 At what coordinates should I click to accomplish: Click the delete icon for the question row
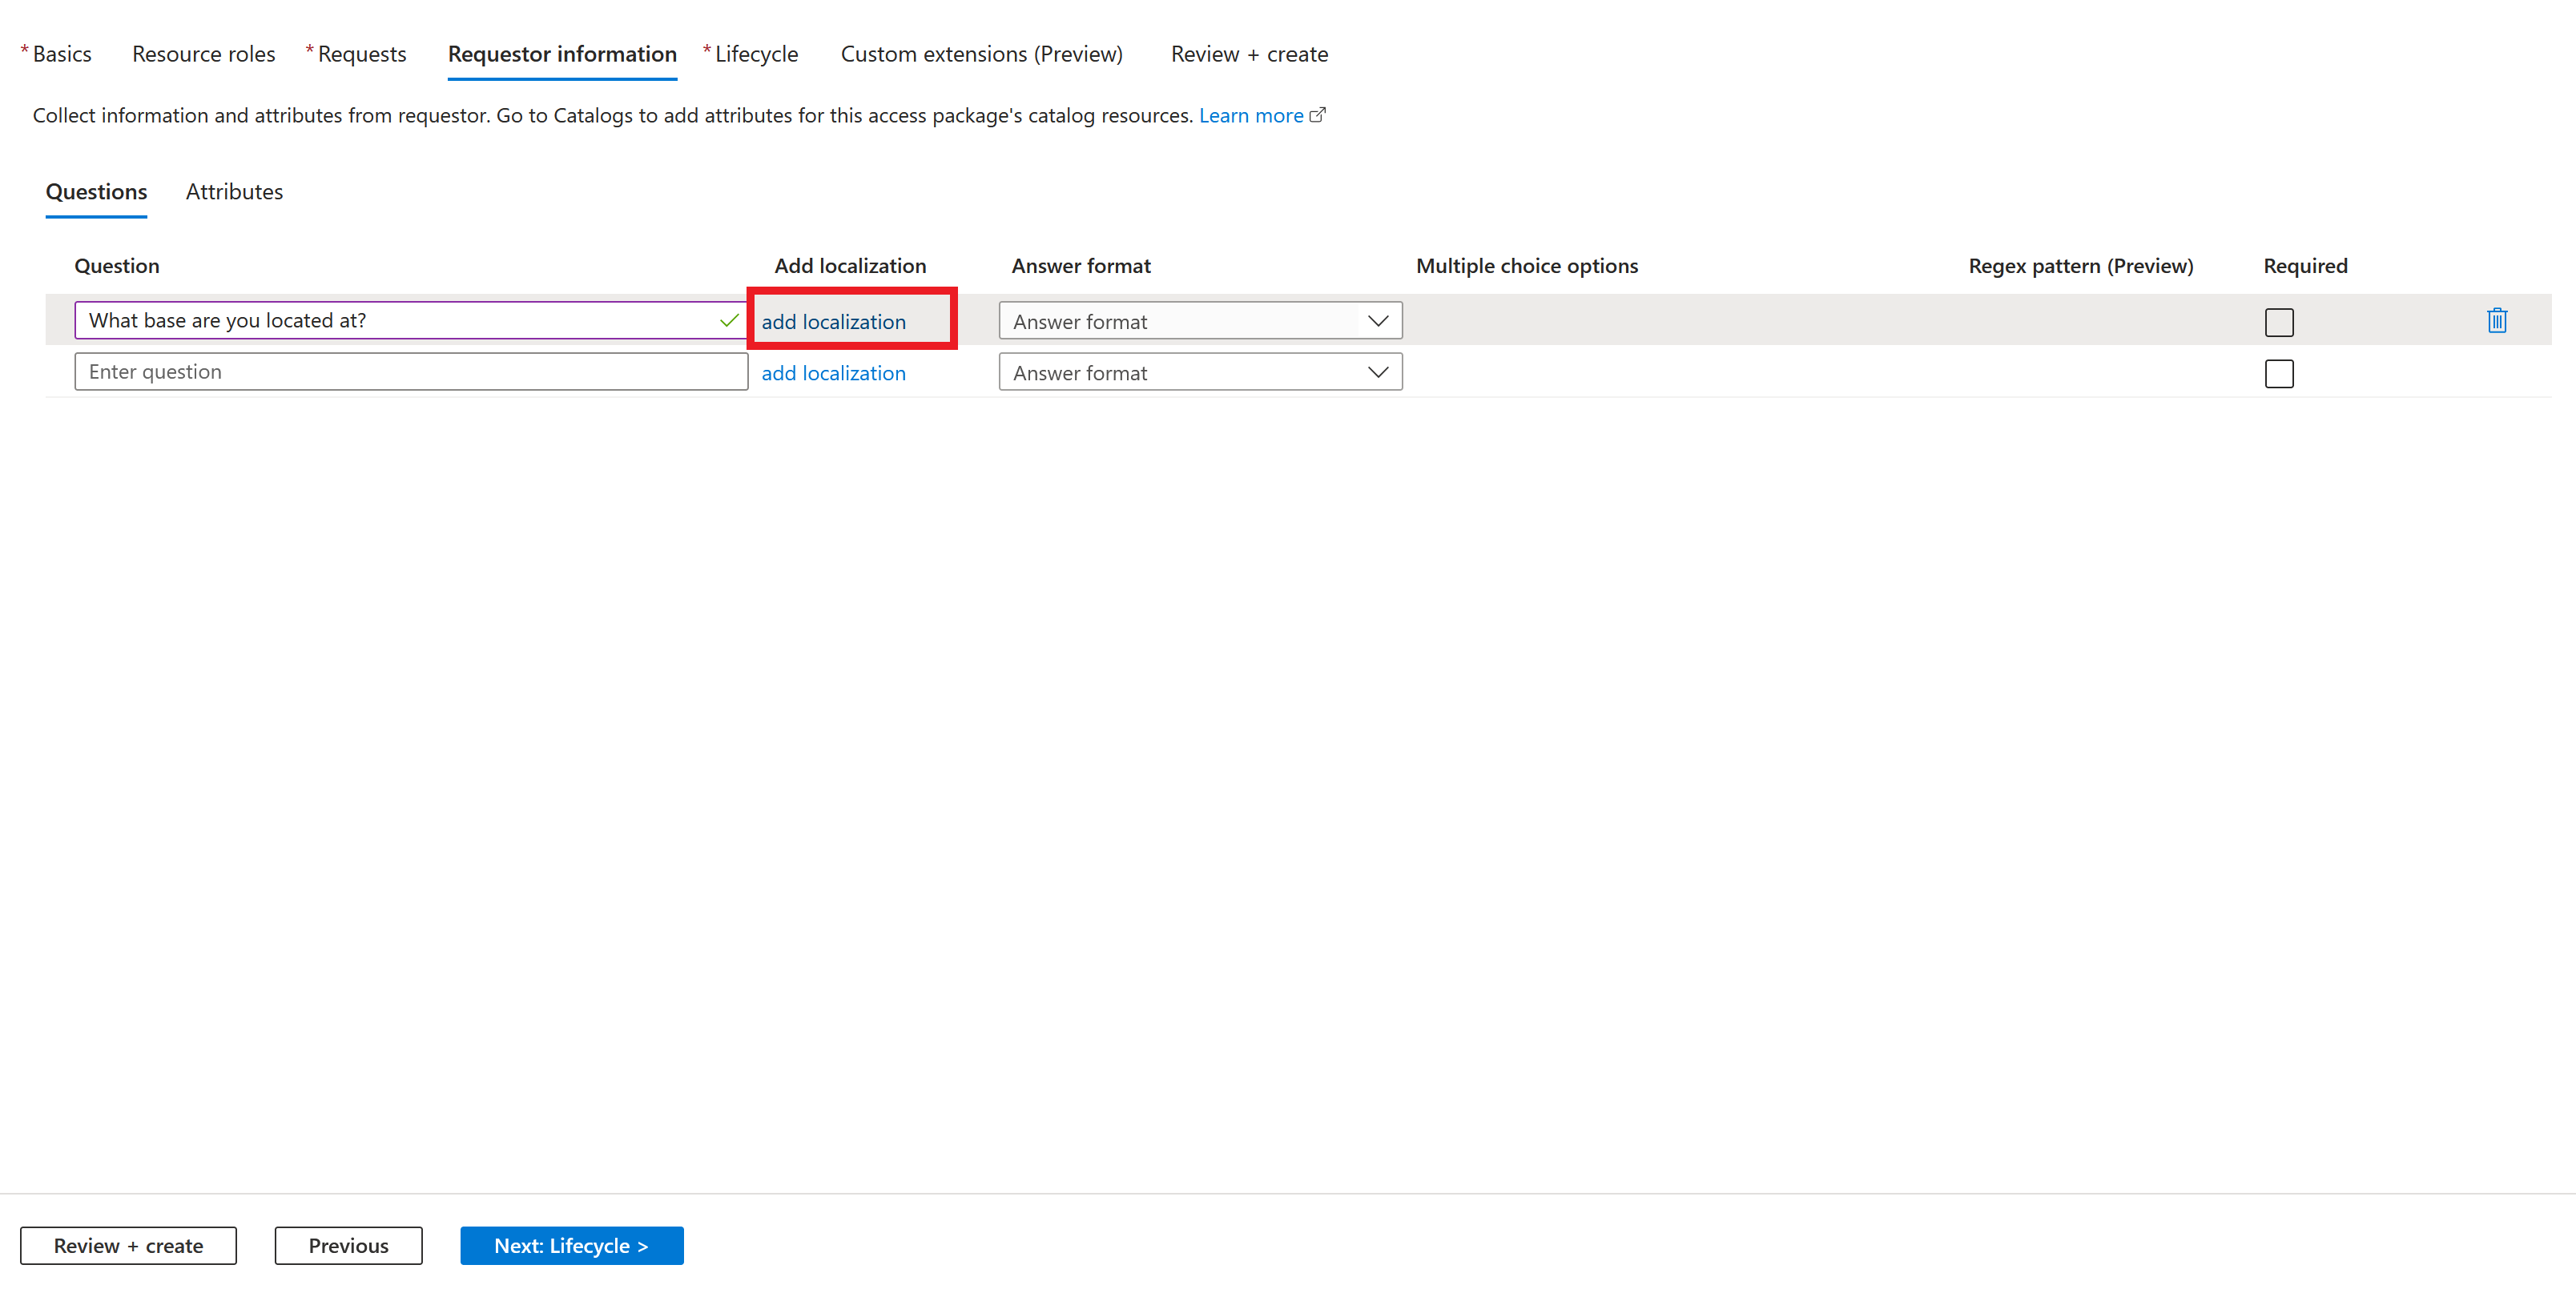[x=2498, y=321]
